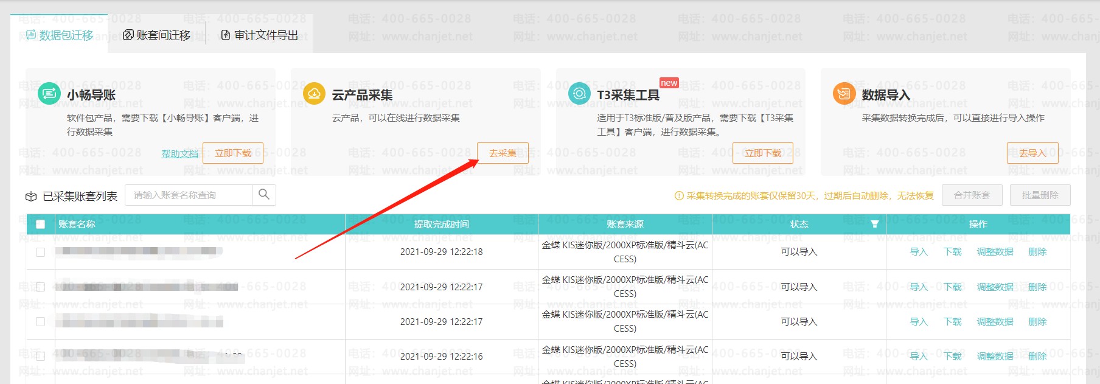Open the 账套间迁移 tab
The height and width of the screenshot is (384, 1100).
[157, 35]
